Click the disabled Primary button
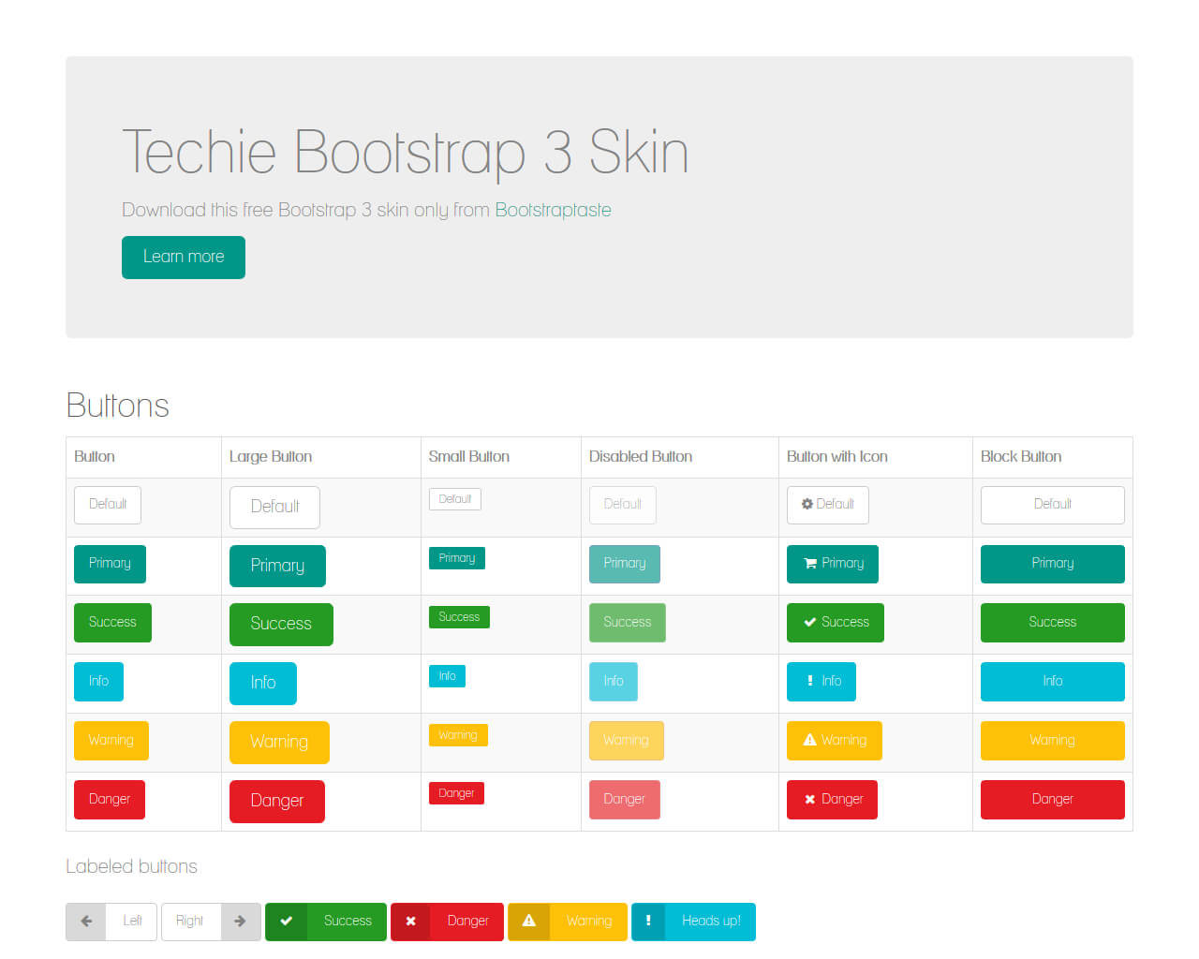 tap(625, 564)
